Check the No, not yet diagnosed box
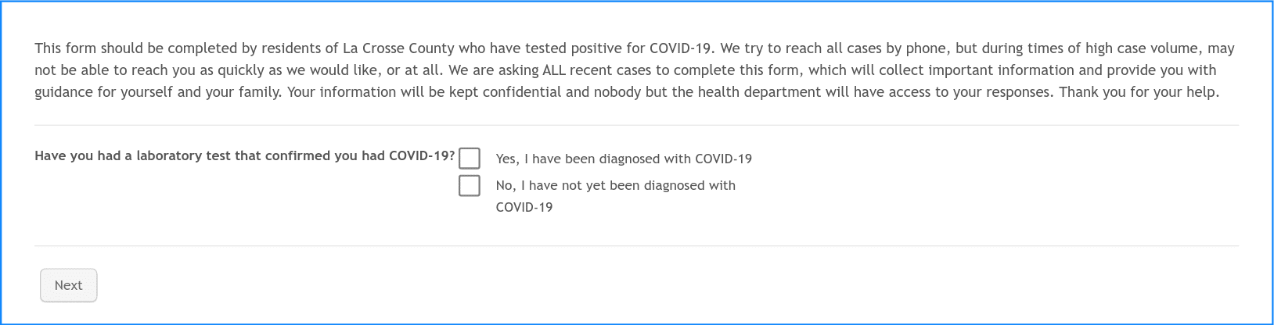Image resolution: width=1274 pixels, height=325 pixels. tap(470, 186)
